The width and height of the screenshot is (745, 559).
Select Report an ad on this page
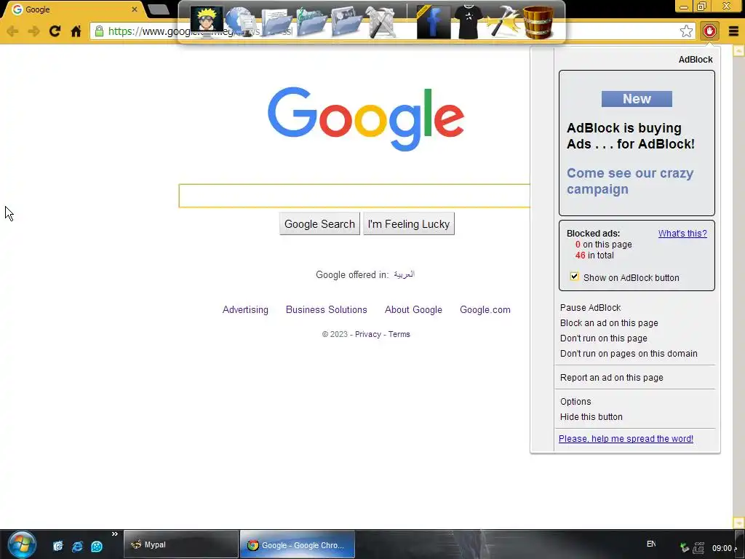point(611,378)
